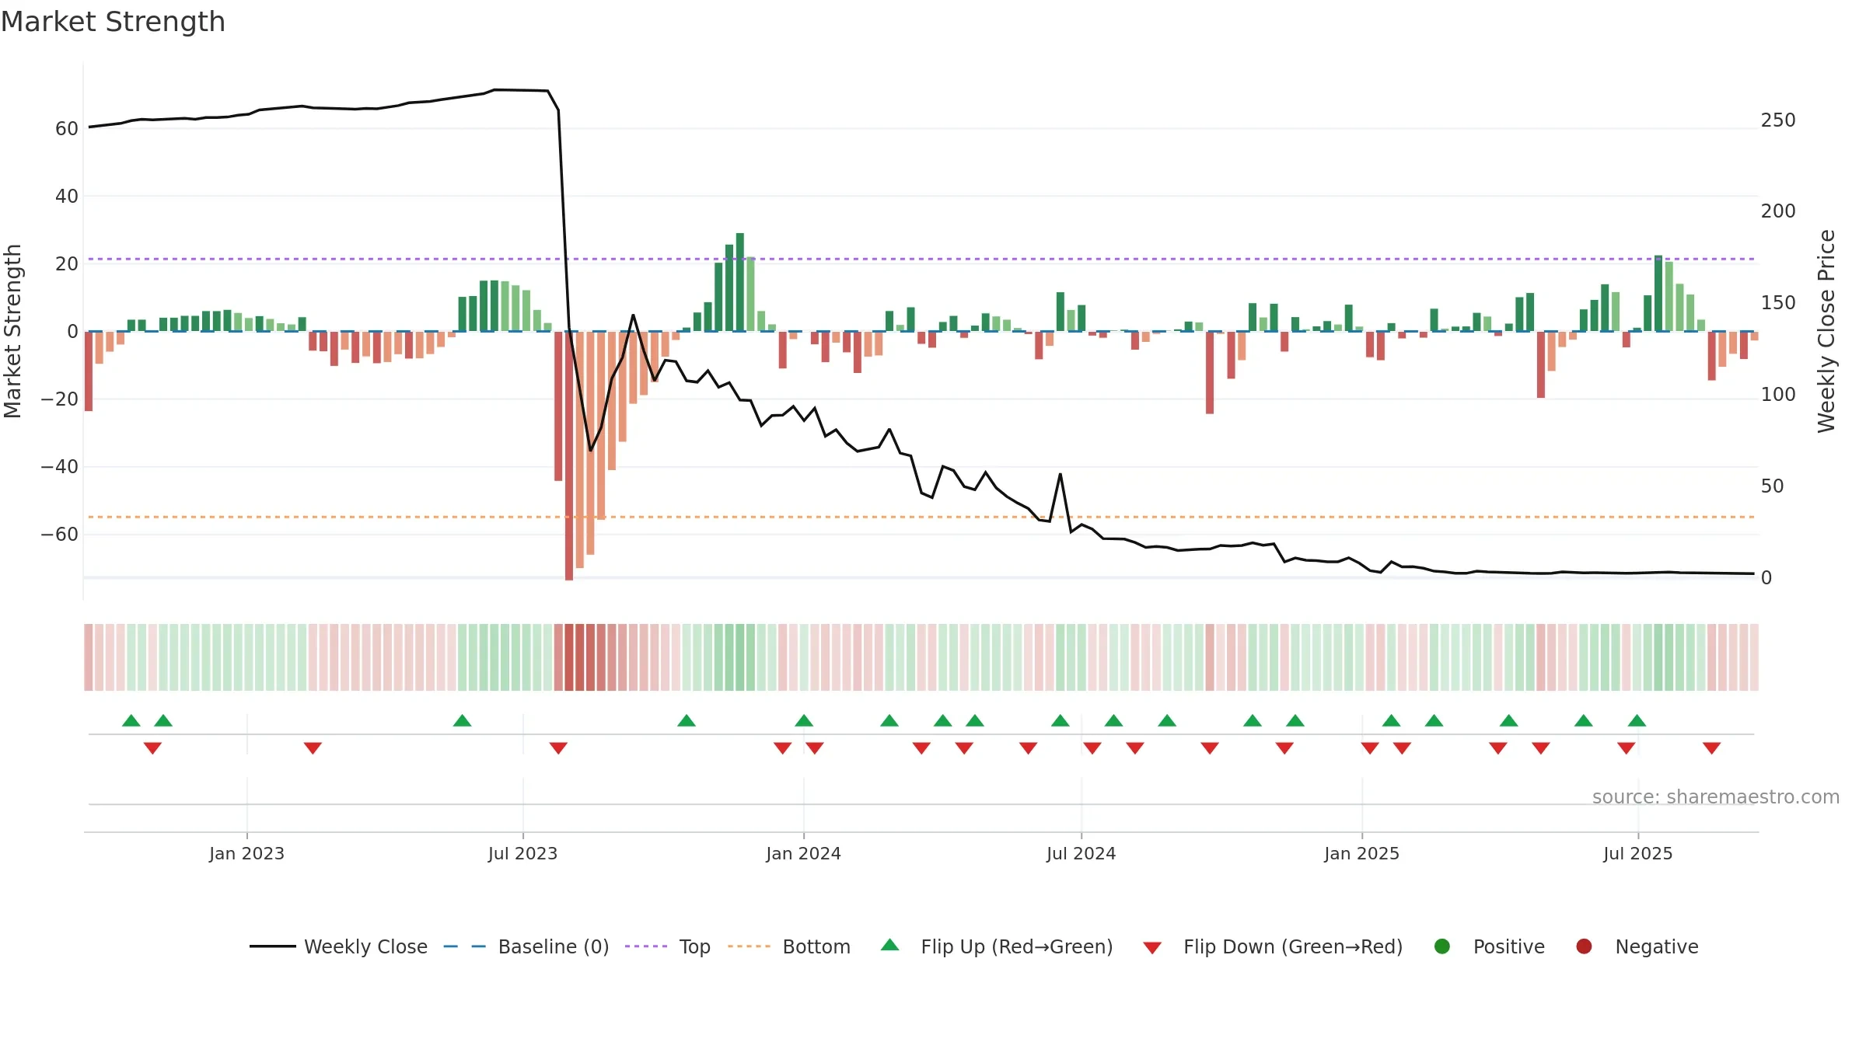1866x1049 pixels.
Task: Toggle the Top legend label
Action: pyautogui.click(x=695, y=946)
